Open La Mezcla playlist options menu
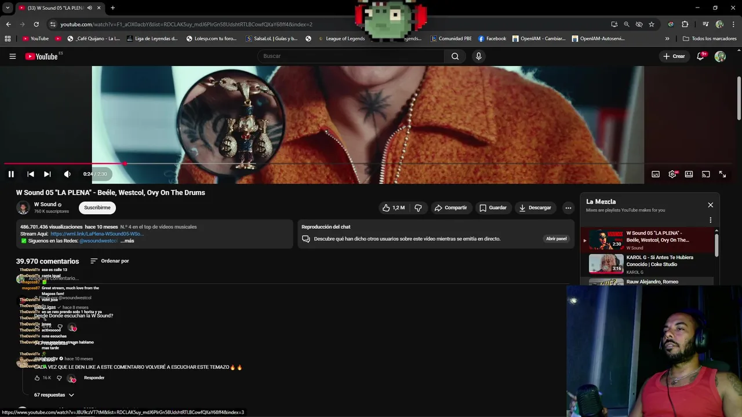742x417 pixels. click(710, 220)
